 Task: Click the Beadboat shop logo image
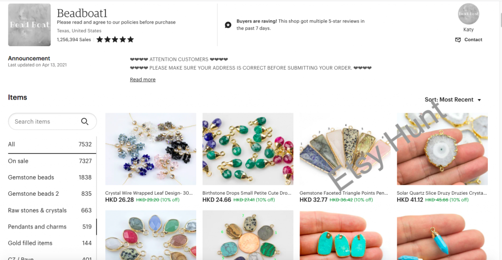[29, 25]
